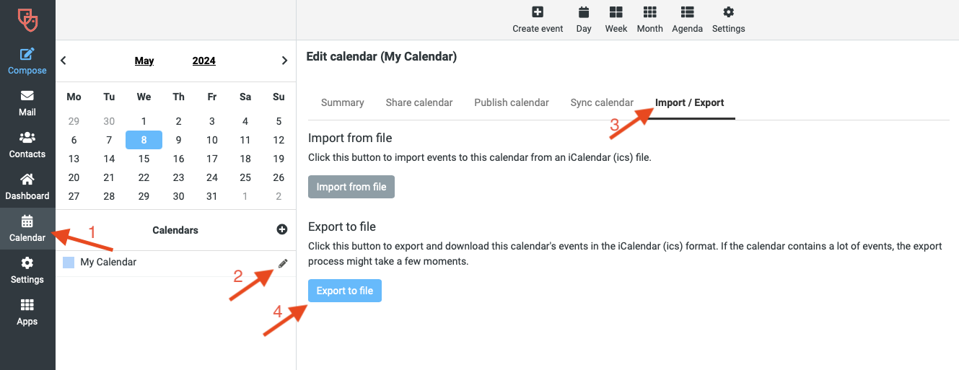This screenshot has width=959, height=370.
Task: Go to previous month with left chevron
Action: 64,61
